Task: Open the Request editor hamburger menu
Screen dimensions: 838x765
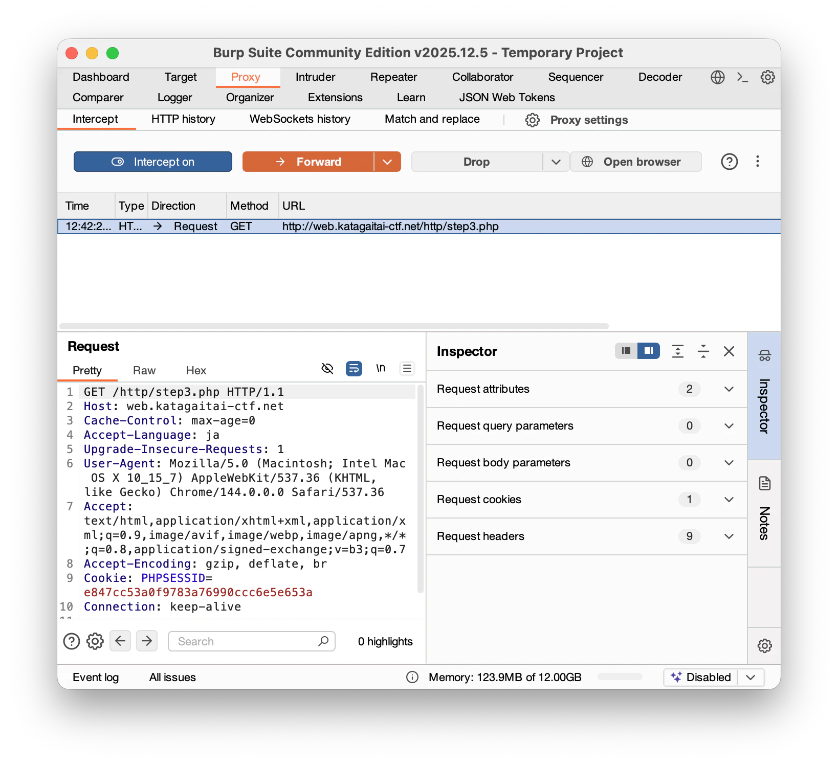Action: point(407,368)
